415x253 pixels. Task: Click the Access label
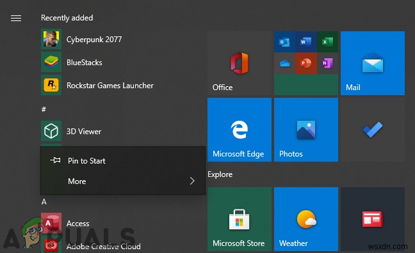click(x=78, y=224)
